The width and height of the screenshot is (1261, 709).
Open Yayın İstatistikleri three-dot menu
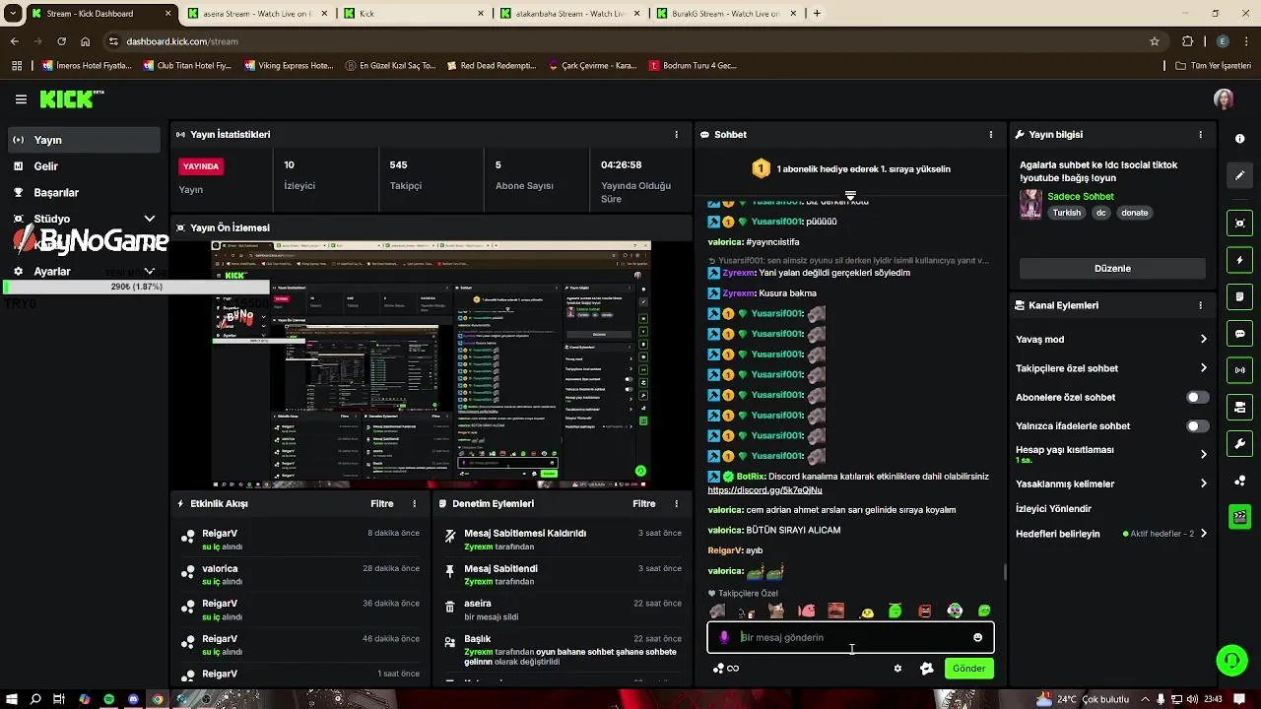point(676,135)
